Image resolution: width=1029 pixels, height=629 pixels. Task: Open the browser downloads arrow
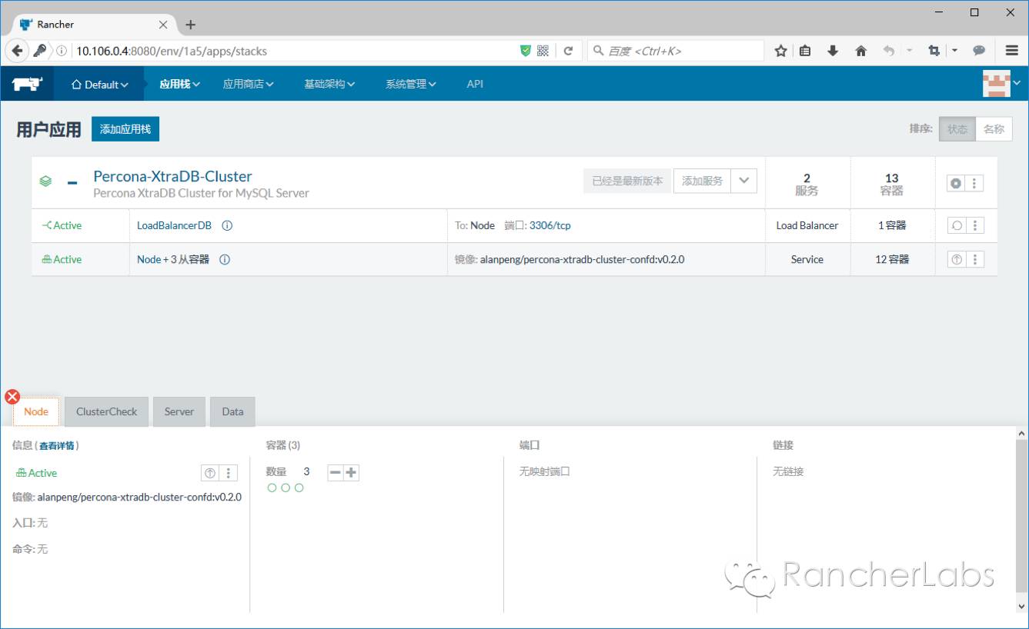coord(833,51)
